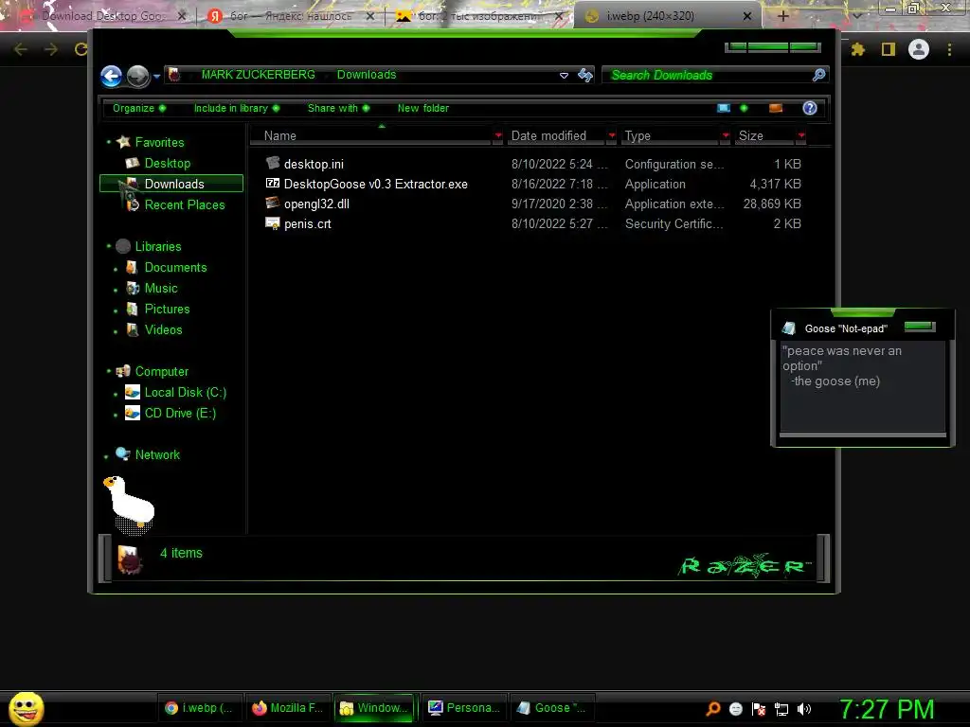
Task: Open a new browser tab with plus button
Action: [782, 16]
